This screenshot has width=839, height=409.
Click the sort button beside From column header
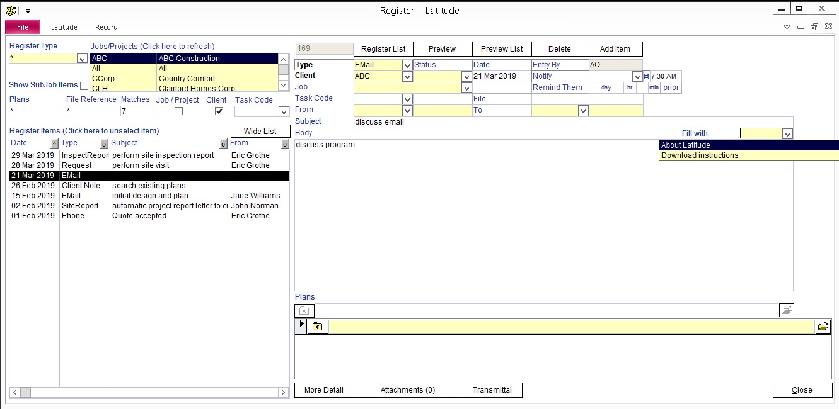coord(285,144)
